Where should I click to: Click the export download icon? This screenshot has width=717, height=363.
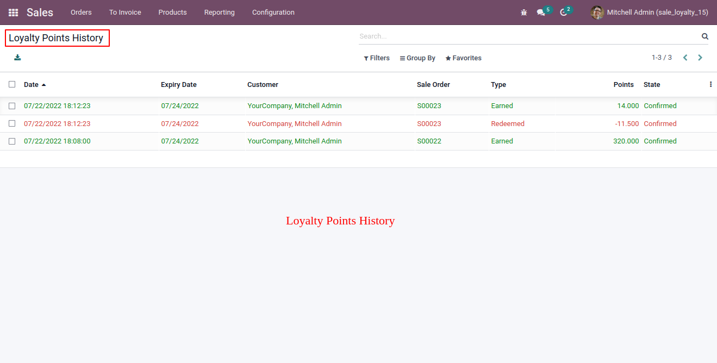click(17, 57)
